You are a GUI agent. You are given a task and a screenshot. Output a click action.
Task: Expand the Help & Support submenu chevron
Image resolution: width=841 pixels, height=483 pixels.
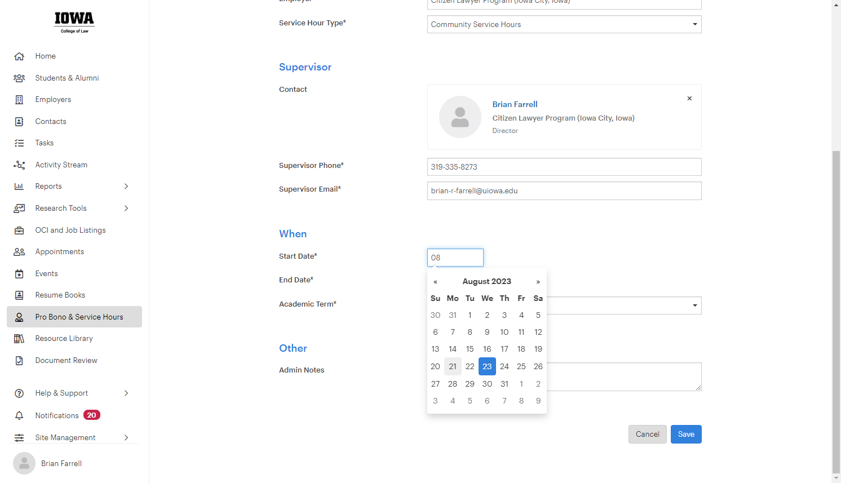click(x=126, y=393)
